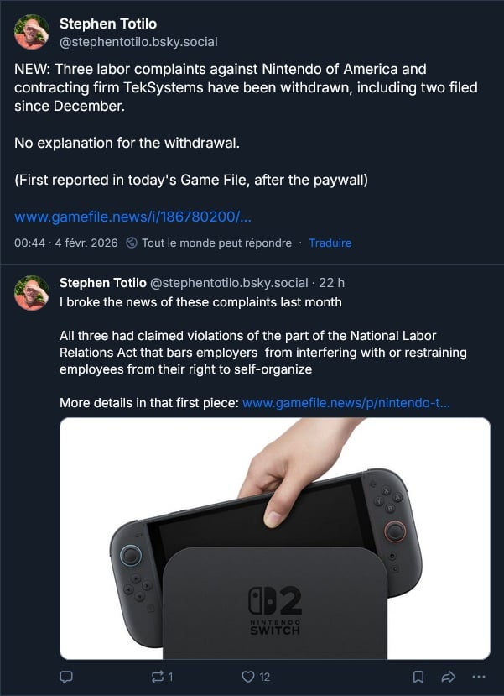Screen dimensions: 504x696
Task: Bookmark the reply post
Action: tap(418, 677)
